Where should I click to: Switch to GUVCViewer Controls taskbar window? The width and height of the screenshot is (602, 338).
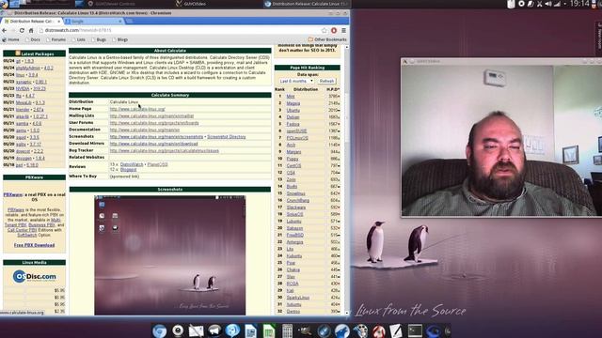coord(111,4)
